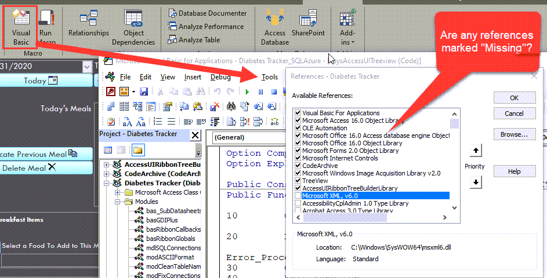The image size is (547, 278).
Task: Select the basRibbonGlobals module
Action: 171,239
